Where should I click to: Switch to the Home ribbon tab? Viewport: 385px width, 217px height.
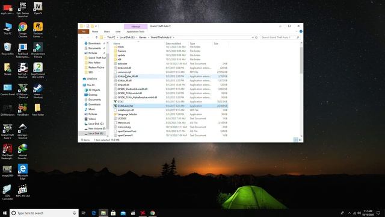point(95,31)
